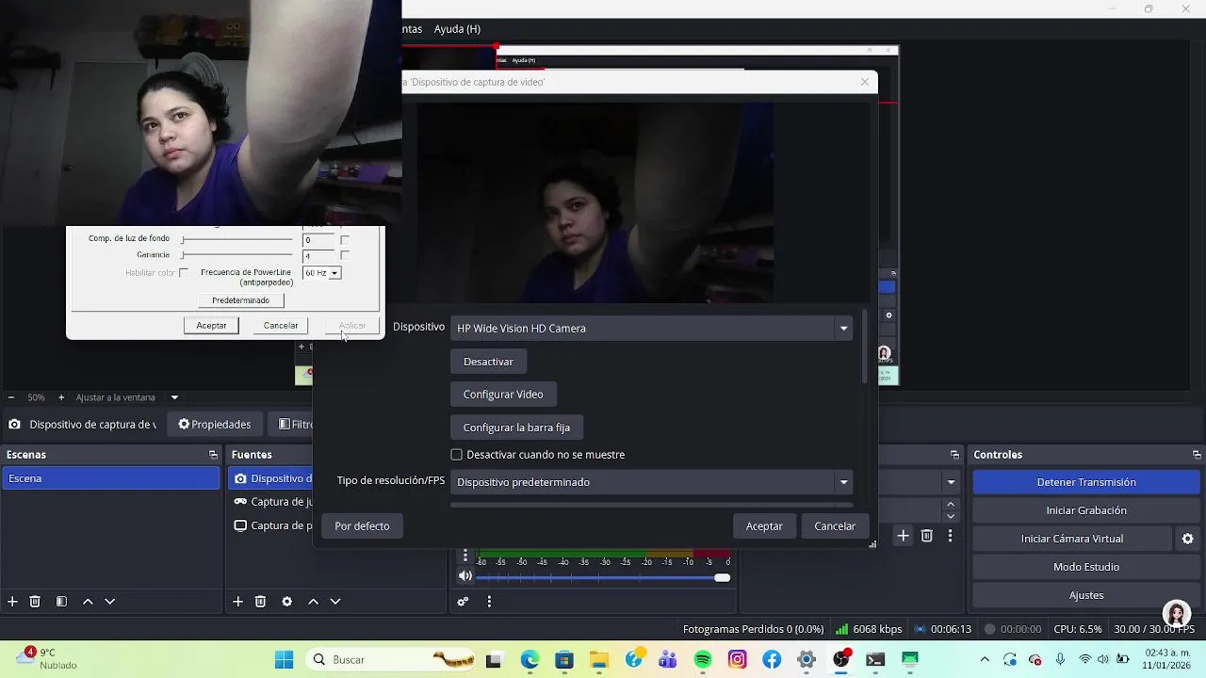Open audio mixer options three-dot menu at bottom

(x=489, y=601)
